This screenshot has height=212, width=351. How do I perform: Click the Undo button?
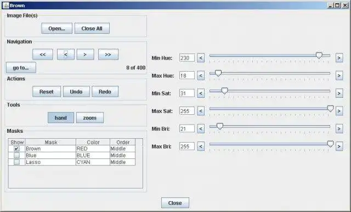76,92
